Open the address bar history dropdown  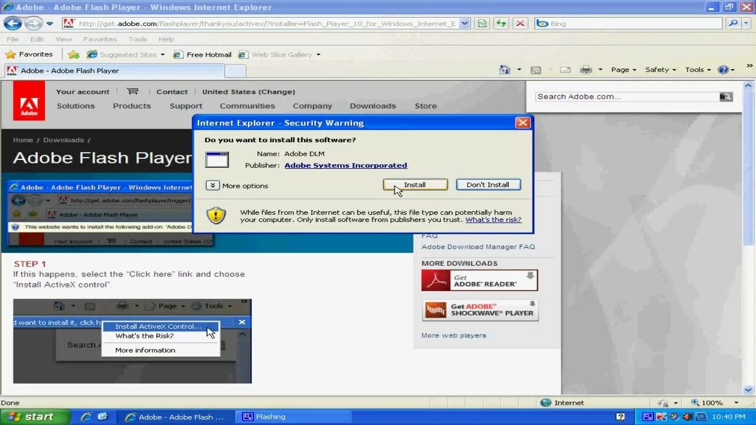pyautogui.click(x=464, y=24)
